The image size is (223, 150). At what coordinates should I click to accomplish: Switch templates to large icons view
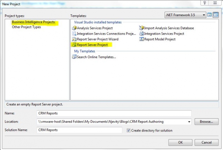point(209,15)
